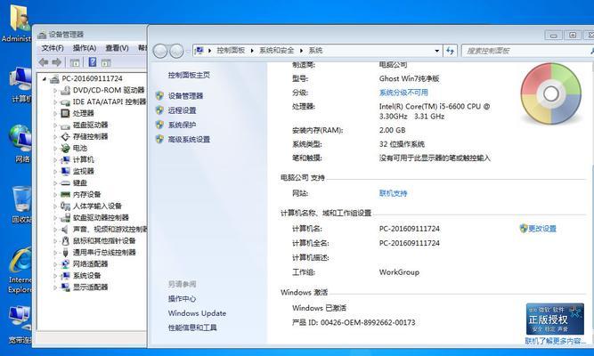Click the scan hardware toolbar icon after help
Screen dimensions: 594x356
(x=106, y=62)
